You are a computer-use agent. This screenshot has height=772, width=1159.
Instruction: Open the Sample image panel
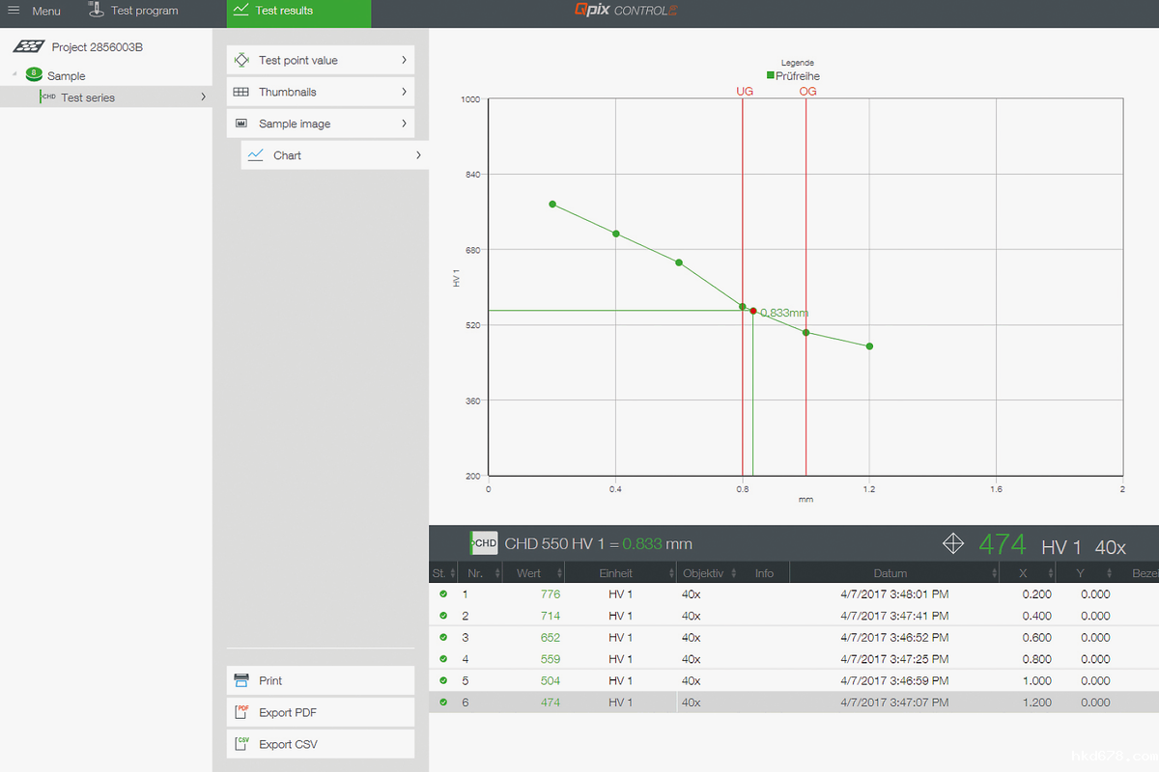tap(321, 124)
